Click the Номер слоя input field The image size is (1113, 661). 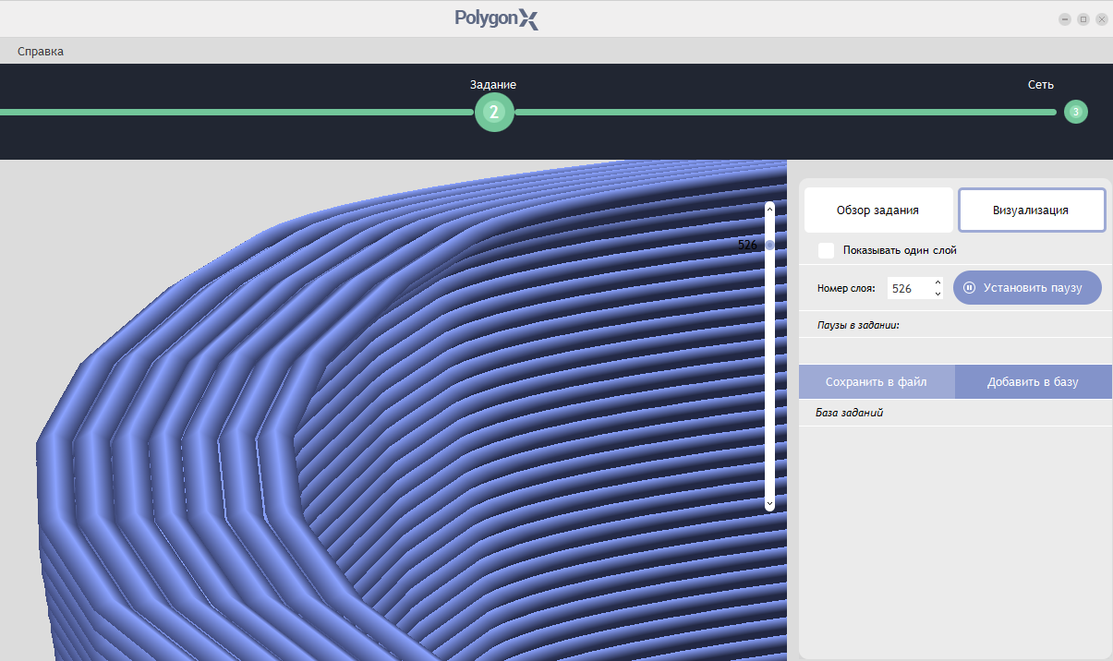pyautogui.click(x=910, y=288)
